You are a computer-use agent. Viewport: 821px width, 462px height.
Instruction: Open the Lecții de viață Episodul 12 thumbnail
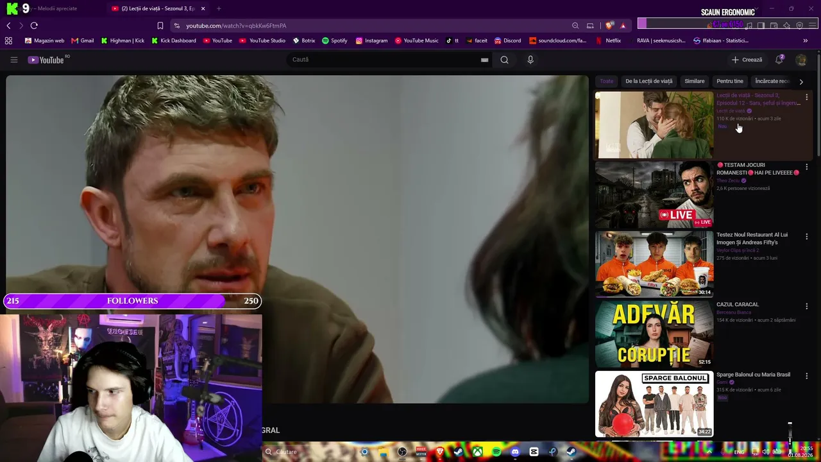coord(654,124)
